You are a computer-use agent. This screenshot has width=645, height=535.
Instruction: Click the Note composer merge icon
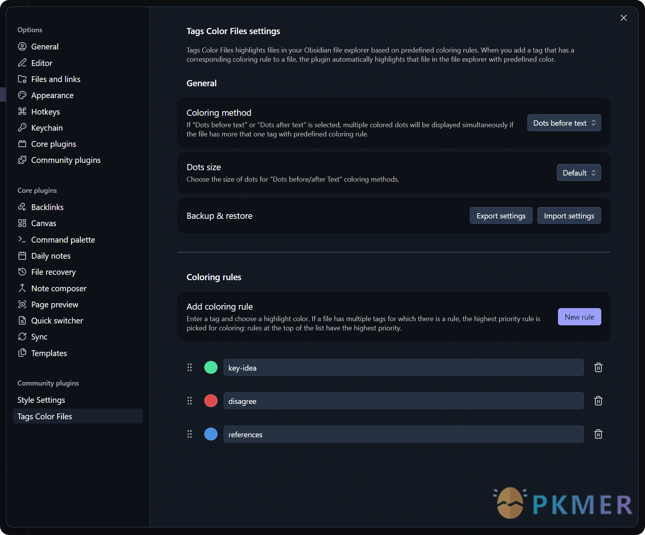pos(22,288)
